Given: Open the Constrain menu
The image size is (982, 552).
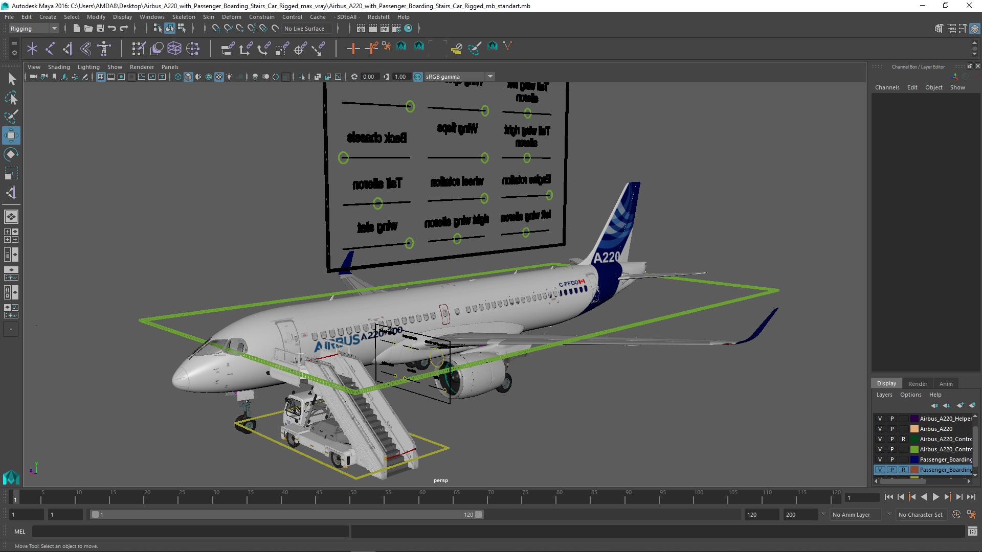Looking at the screenshot, I should pos(261,17).
